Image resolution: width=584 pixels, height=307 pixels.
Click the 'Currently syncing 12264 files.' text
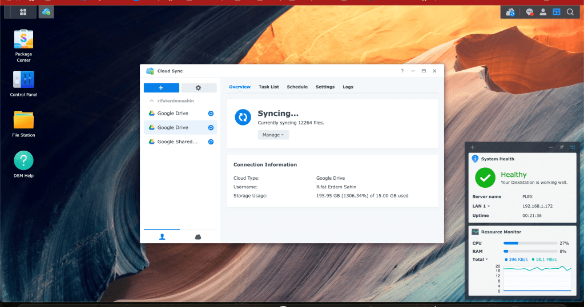pos(291,123)
